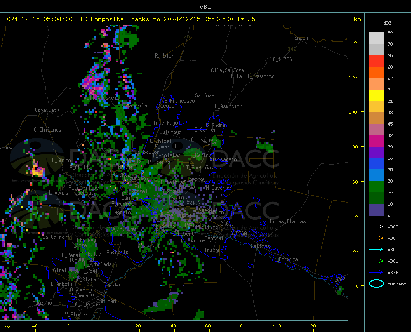Click the '-20' km axis tick label
The width and height of the screenshot is (411, 332).
pos(68,326)
